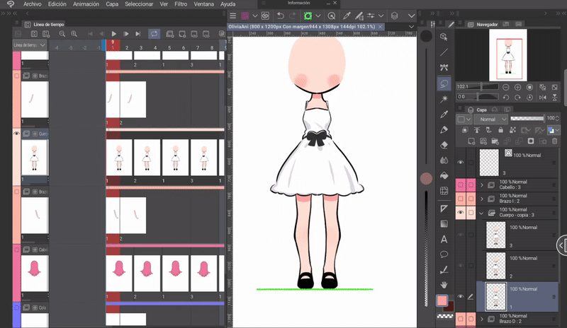Screen dimensions: 567x328
Task: Expand the Cabello : 3 layer folder
Action: 482,185
